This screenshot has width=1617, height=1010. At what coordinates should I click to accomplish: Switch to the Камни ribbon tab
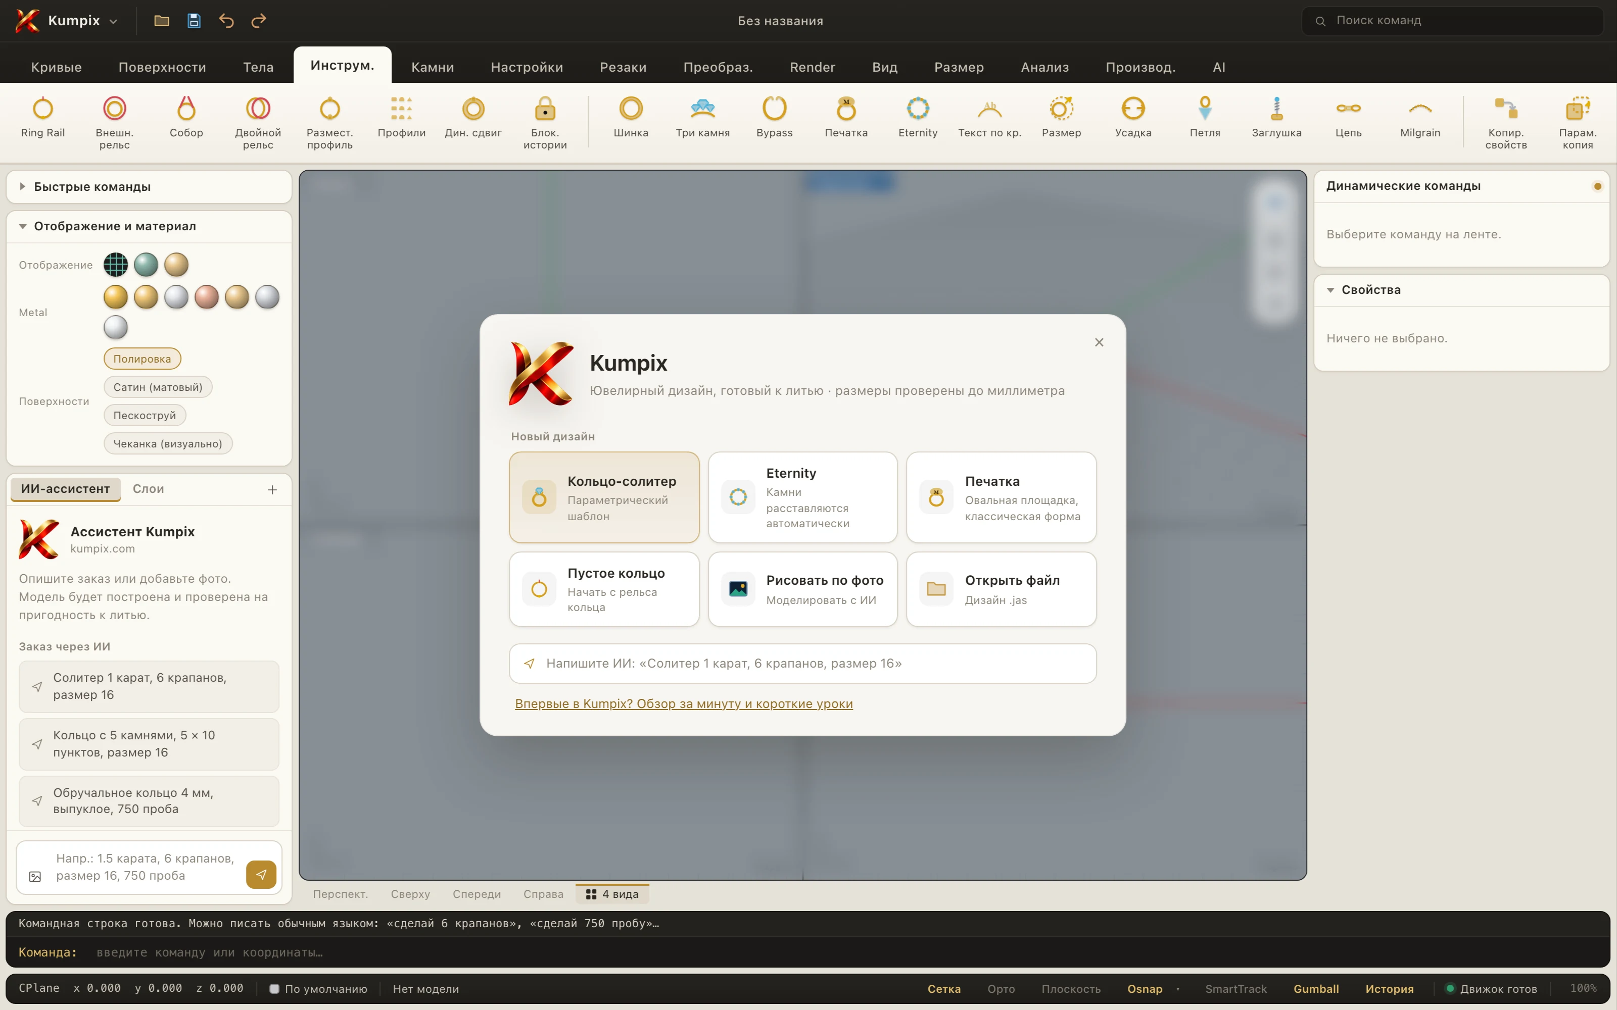[433, 67]
